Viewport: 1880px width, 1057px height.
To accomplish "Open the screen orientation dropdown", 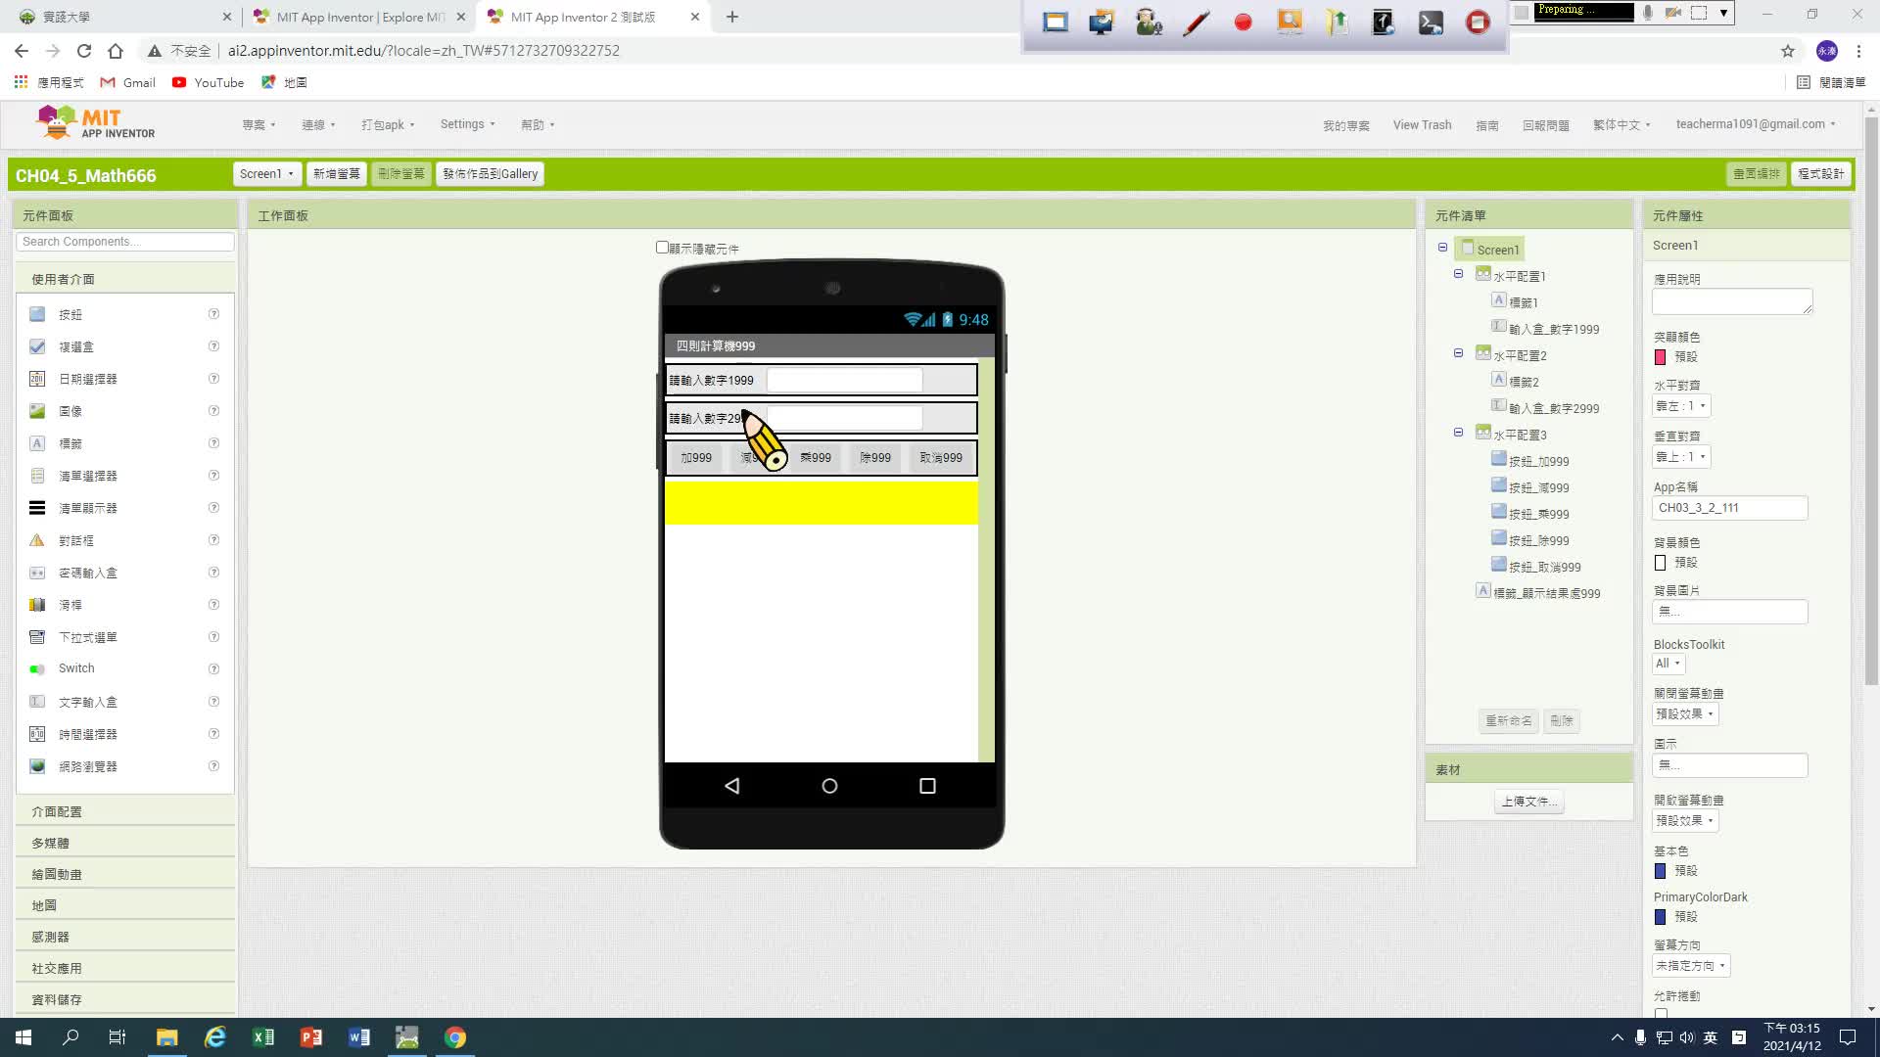I will 1690,966.
